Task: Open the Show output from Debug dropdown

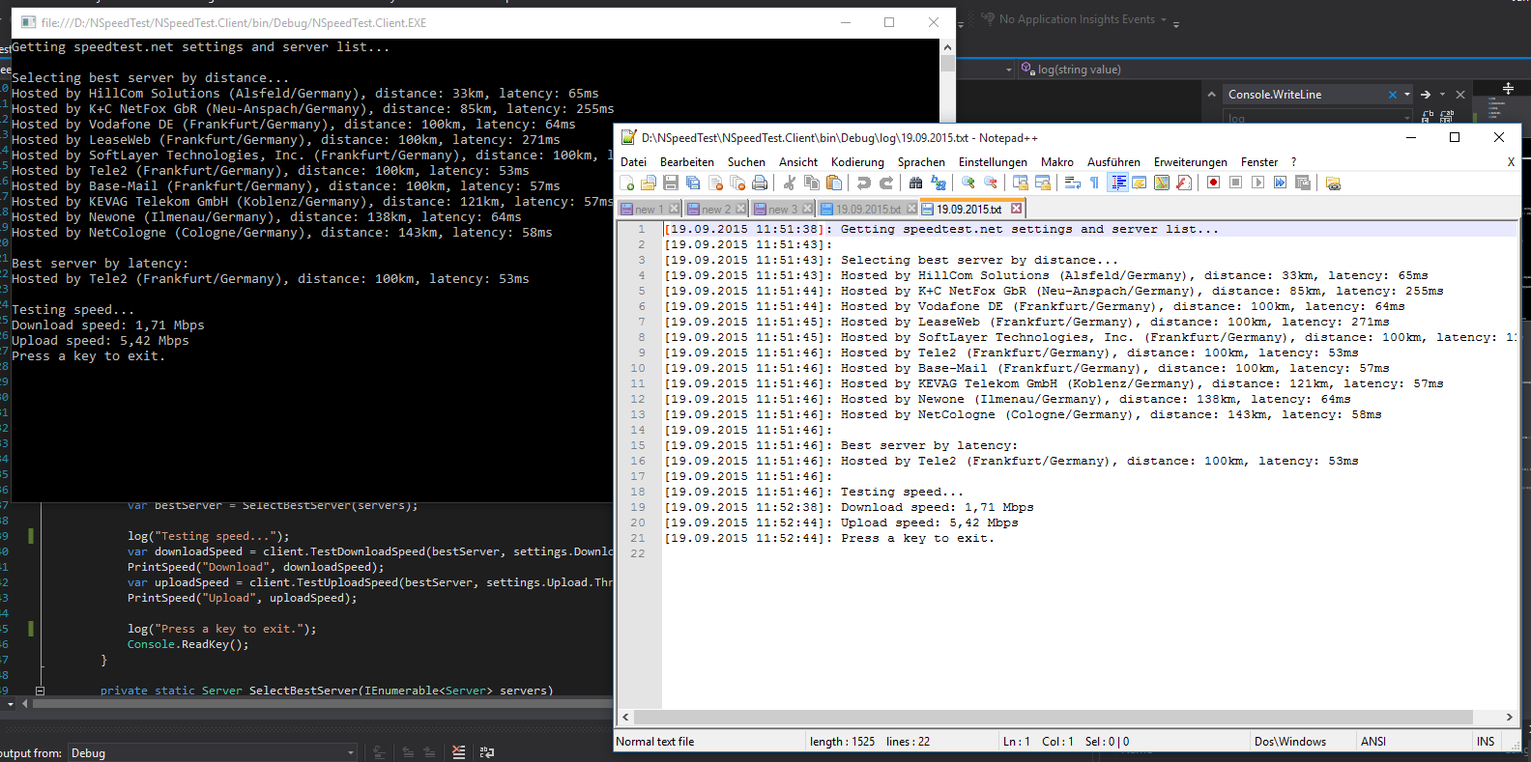Action: pyautogui.click(x=213, y=752)
